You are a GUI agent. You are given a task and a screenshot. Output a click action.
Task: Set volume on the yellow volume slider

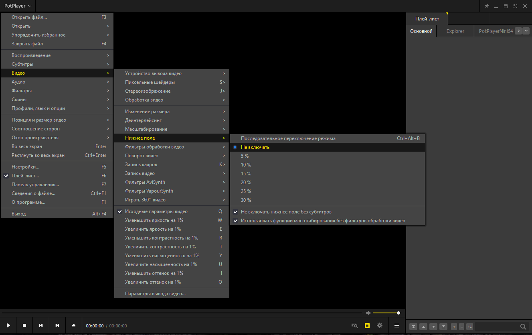[386, 313]
